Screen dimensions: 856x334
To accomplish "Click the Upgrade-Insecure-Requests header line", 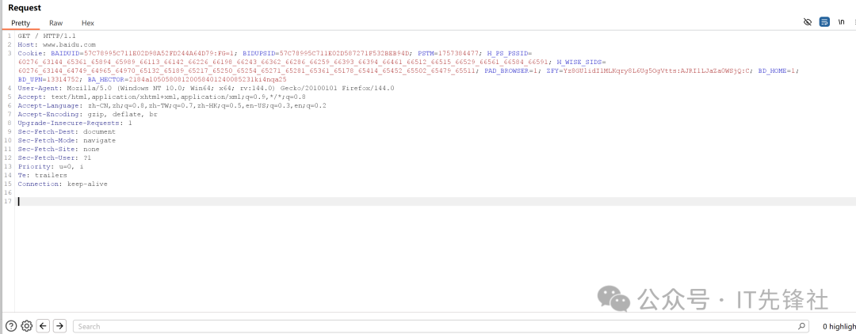I will pyautogui.click(x=75, y=123).
